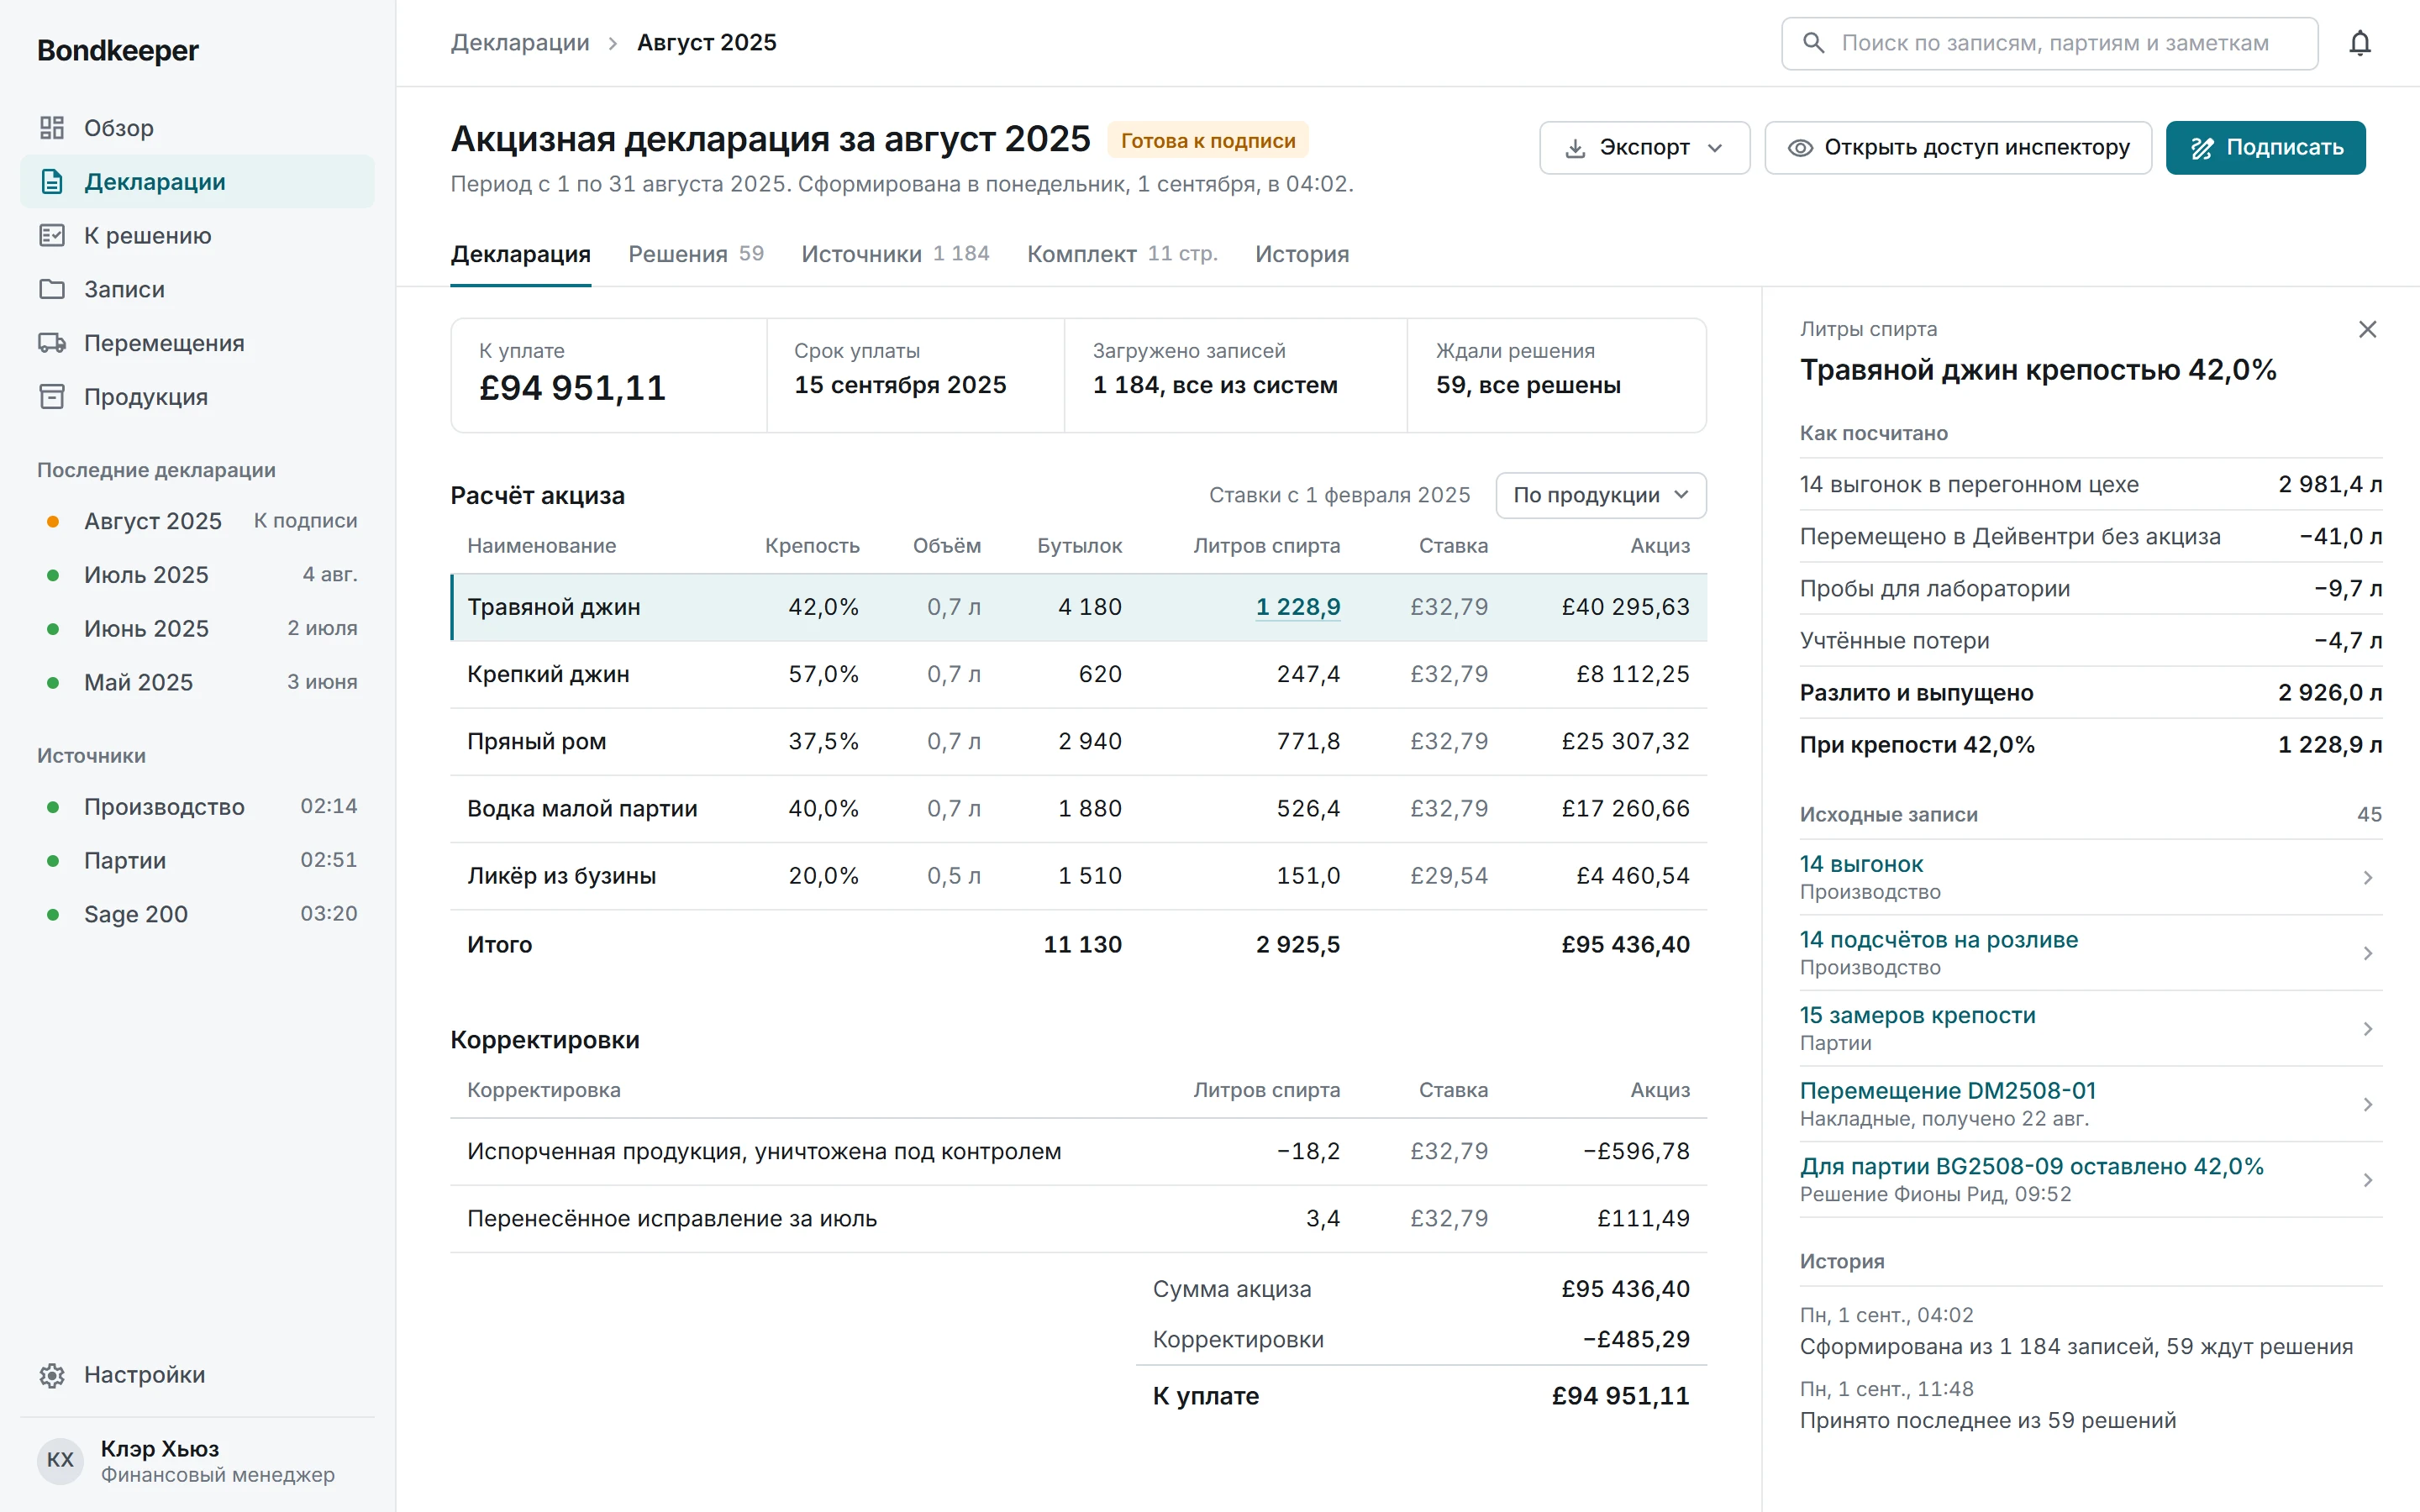Close the Литры спирта detail panel
The height and width of the screenshot is (1512, 2420).
pos(2367,329)
